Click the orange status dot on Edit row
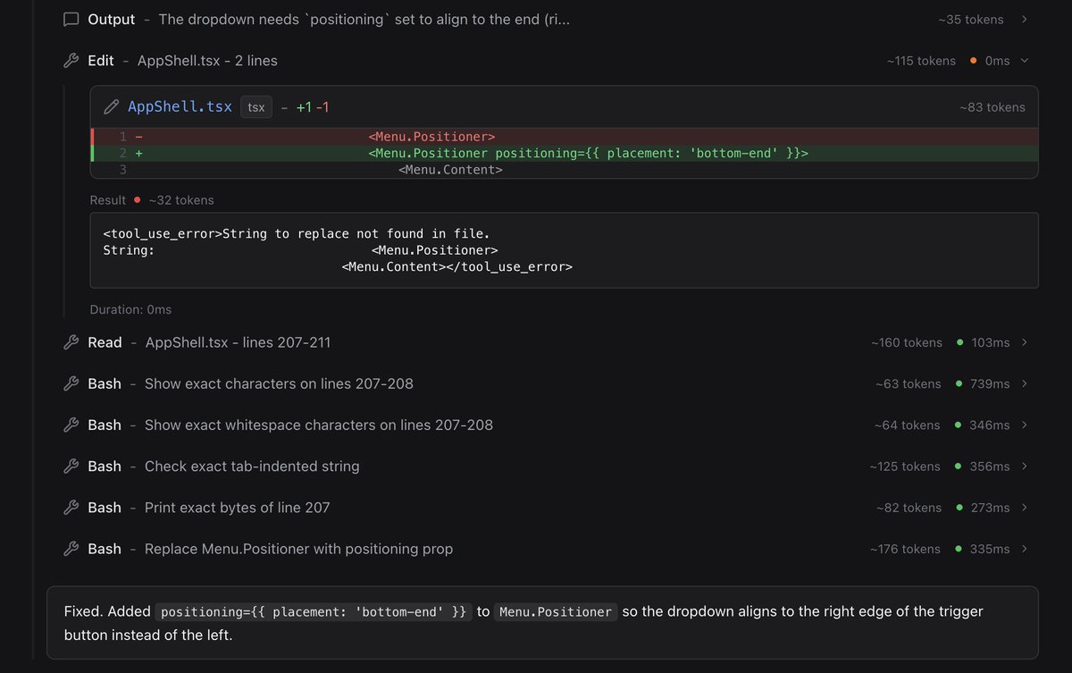 click(x=973, y=61)
